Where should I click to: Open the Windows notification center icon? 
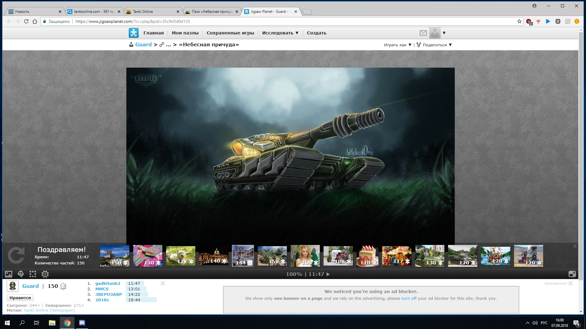coord(576,323)
